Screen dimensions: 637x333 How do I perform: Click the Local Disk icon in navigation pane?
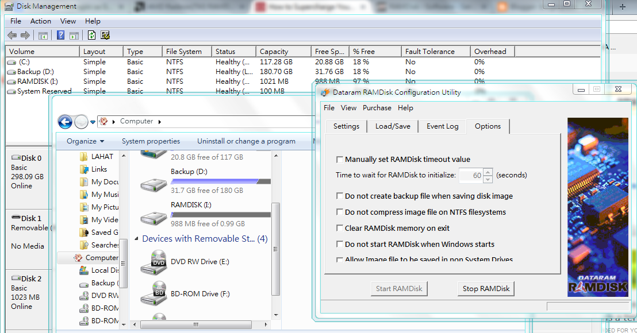tap(84, 270)
